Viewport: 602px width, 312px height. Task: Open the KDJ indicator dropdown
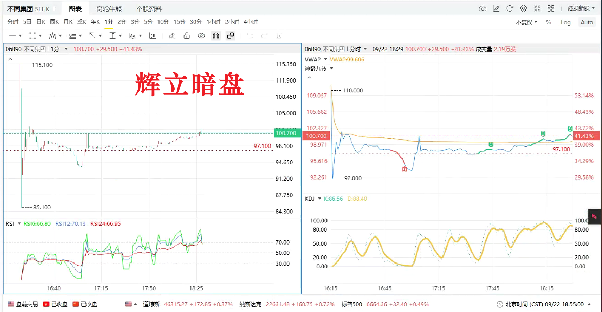pyautogui.click(x=320, y=199)
